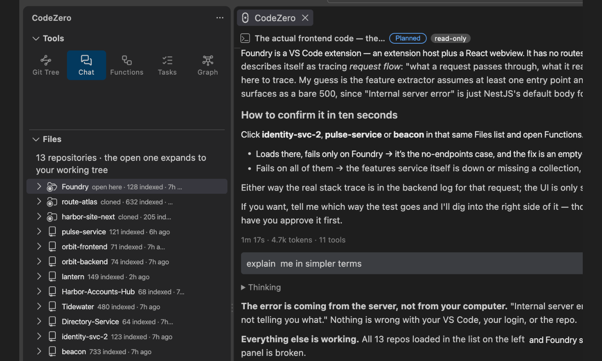This screenshot has width=602, height=361.
Task: Open the Functions tool
Action: (127, 65)
